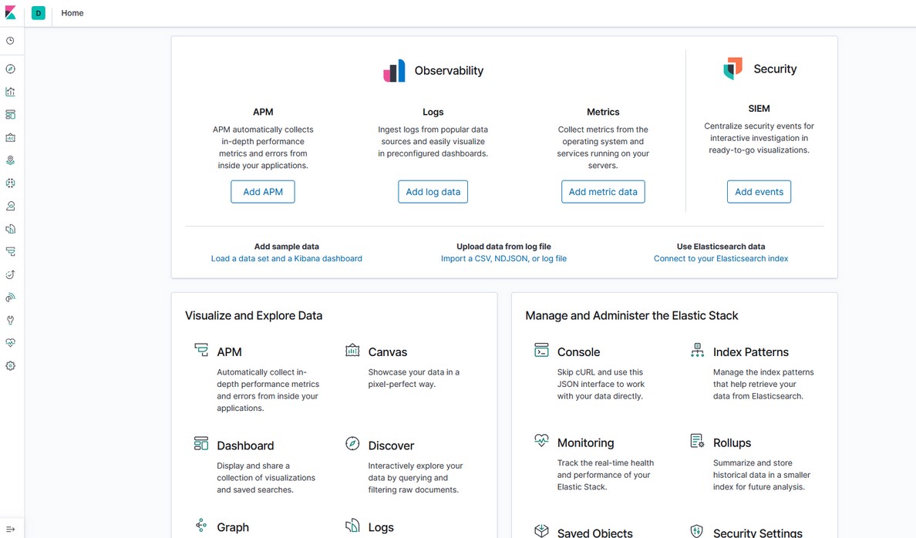Open Dev Tools icon in sidebar
Viewport: 916px width, 538px height.
click(11, 320)
